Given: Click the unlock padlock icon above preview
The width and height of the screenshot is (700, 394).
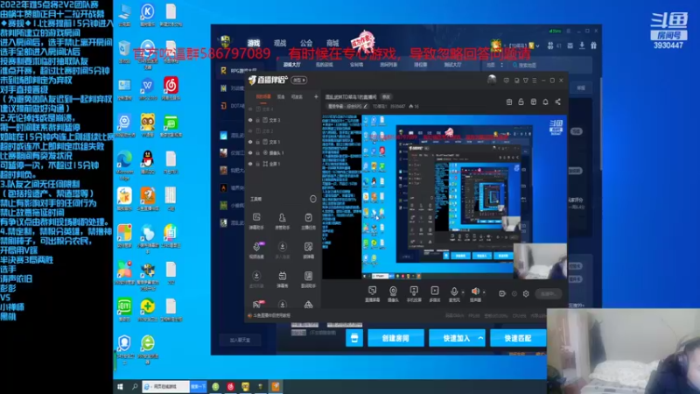Looking at the screenshot, I should (521, 102).
